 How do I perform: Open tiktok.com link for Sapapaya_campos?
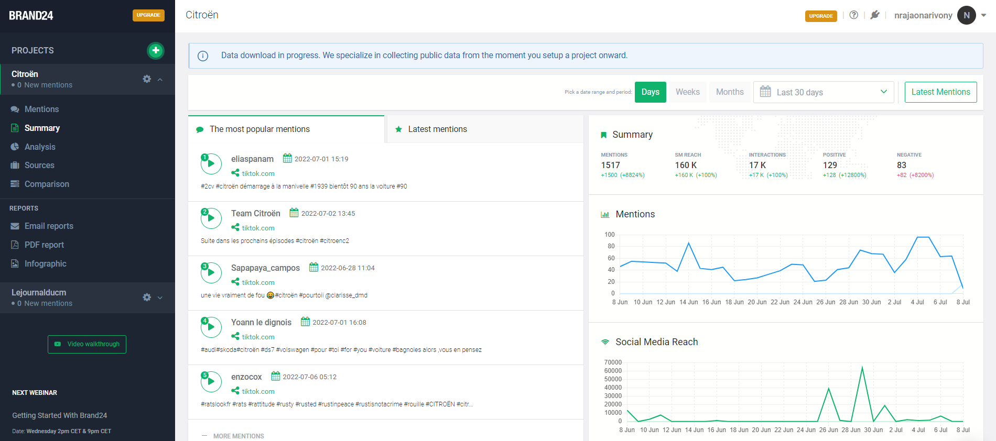258,282
